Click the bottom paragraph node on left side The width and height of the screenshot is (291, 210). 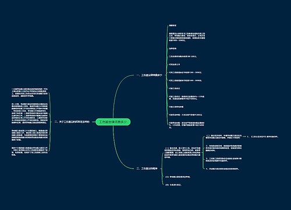[30, 151]
